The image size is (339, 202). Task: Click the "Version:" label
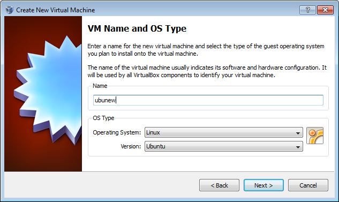(131, 146)
